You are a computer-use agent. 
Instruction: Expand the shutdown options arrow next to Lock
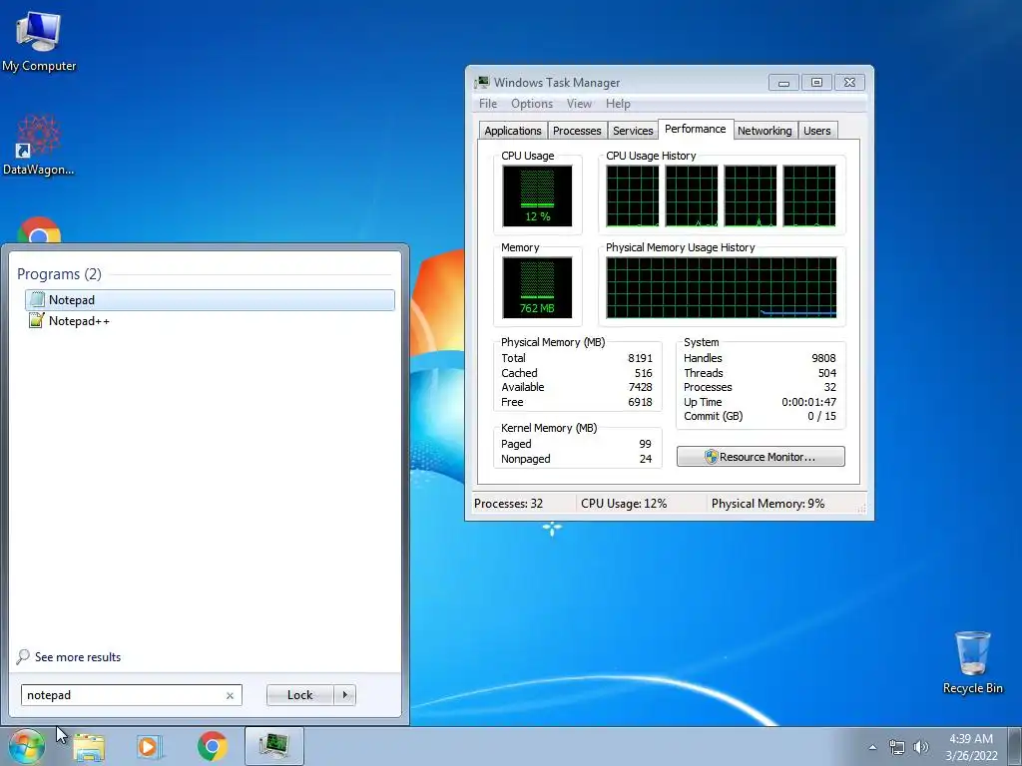point(344,695)
